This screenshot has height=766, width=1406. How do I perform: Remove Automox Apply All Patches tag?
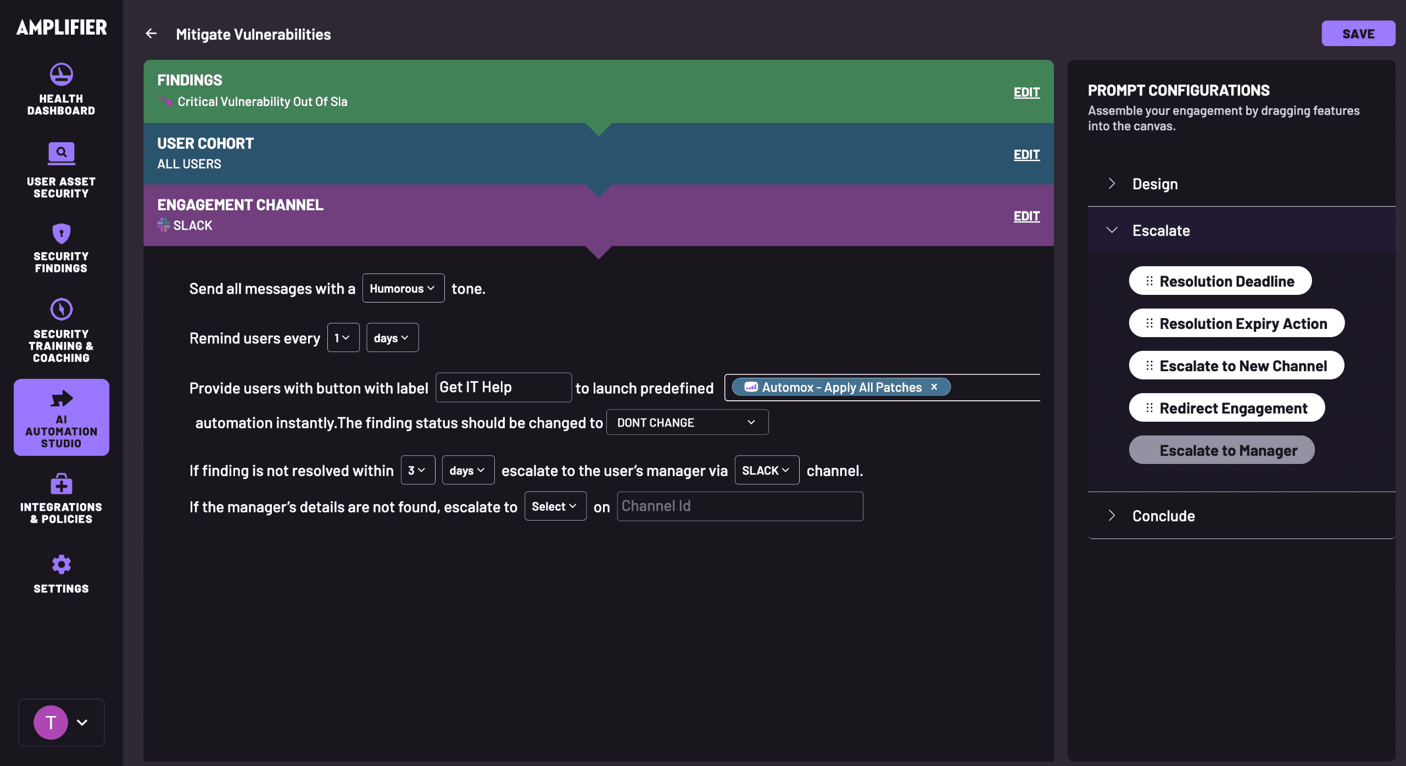(x=934, y=387)
